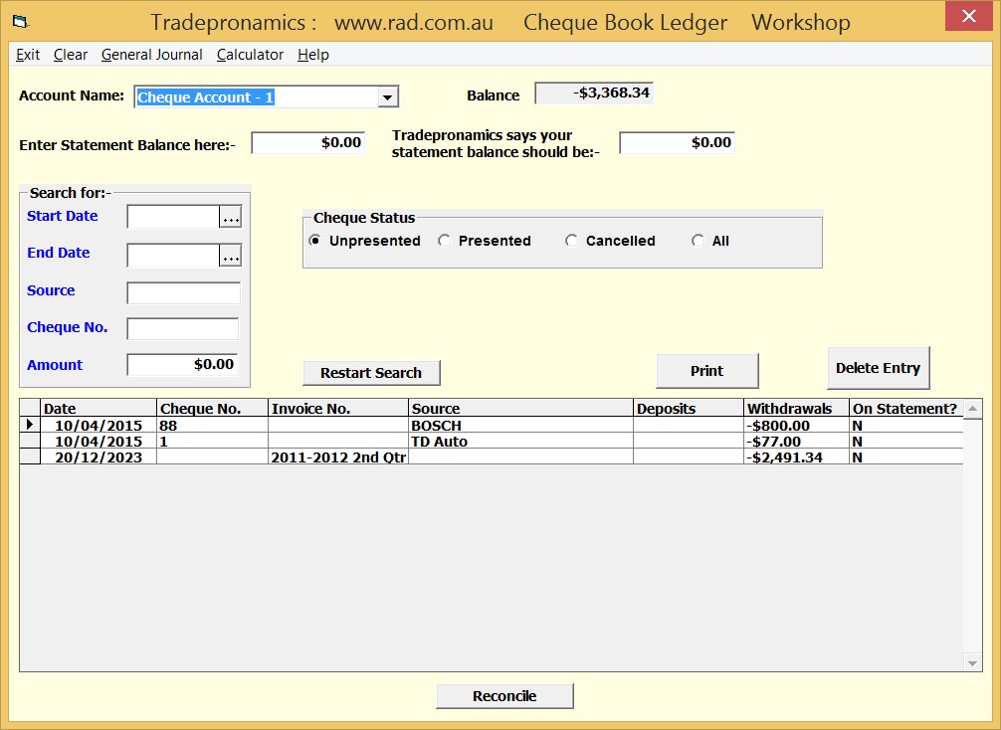Click the -$77.00 withdrawal cell
The width and height of the screenshot is (1001, 730).
(x=797, y=441)
